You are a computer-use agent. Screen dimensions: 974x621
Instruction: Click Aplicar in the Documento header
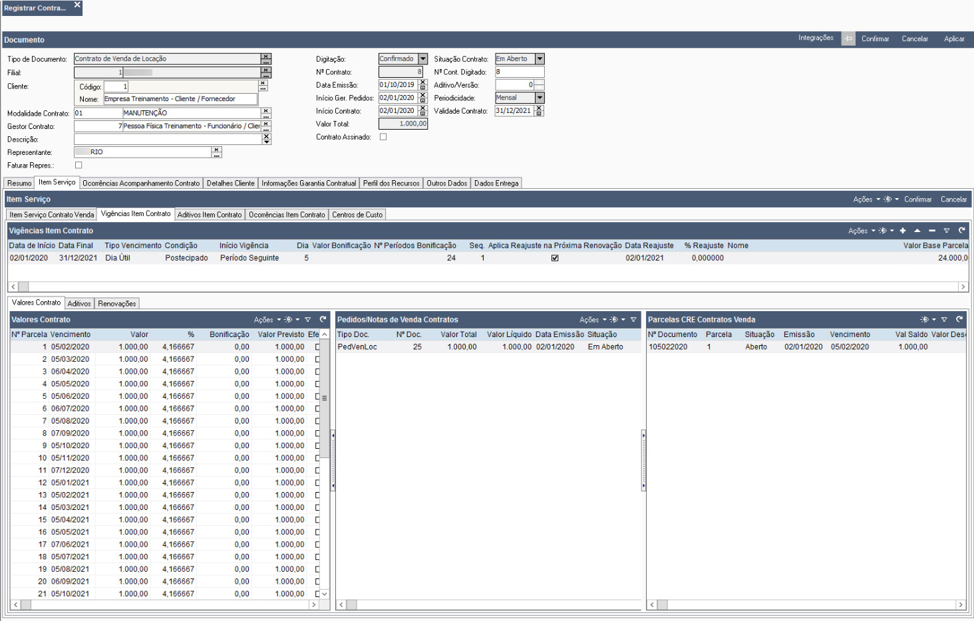pyautogui.click(x=953, y=39)
